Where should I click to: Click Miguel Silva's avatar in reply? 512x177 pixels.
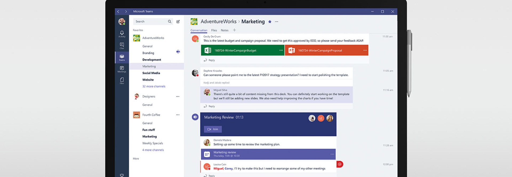point(207,92)
